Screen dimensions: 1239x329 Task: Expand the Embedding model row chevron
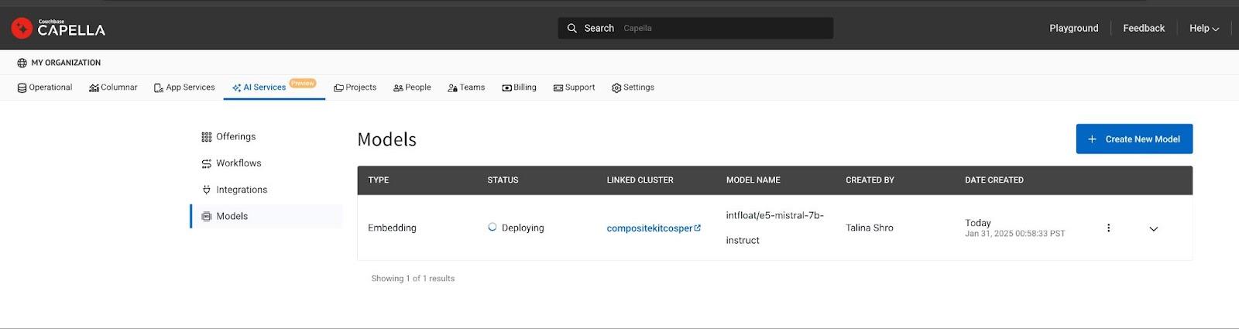click(x=1153, y=228)
